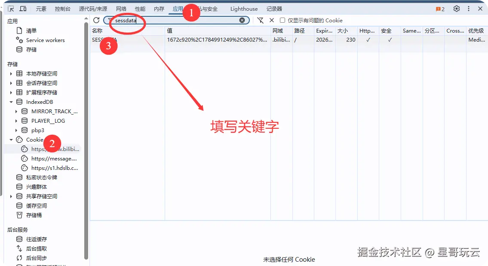Open the 缓存空间 item

tap(37, 206)
